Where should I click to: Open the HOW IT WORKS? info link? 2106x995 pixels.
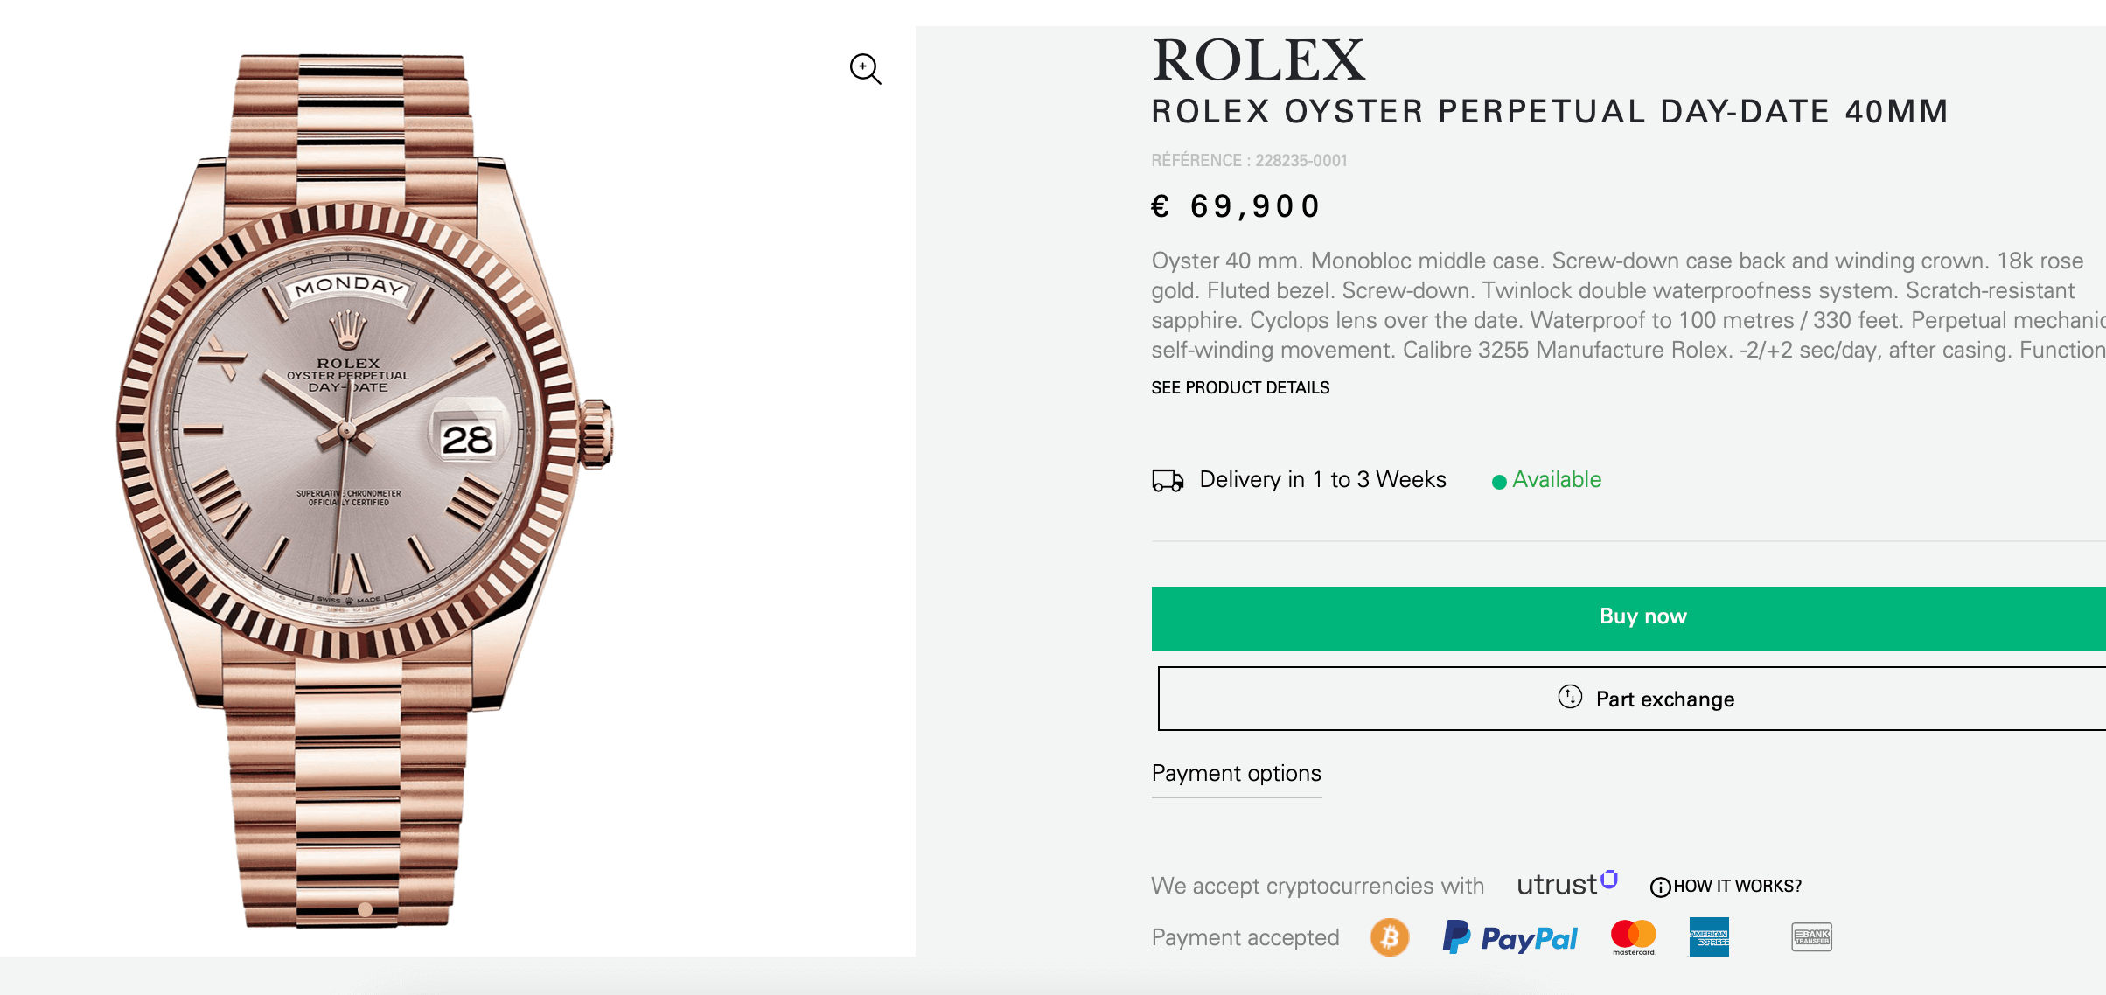click(1726, 886)
